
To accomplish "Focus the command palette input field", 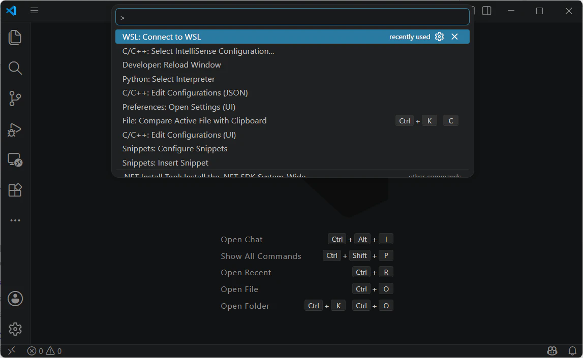I will [x=292, y=17].
